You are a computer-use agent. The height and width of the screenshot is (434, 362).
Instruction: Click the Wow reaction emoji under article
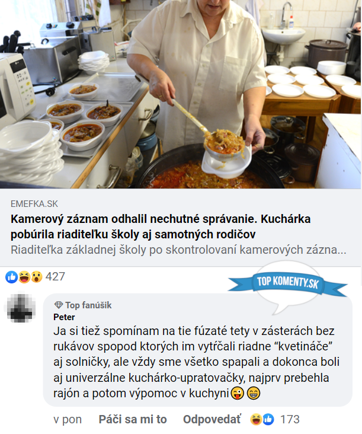point(37,277)
